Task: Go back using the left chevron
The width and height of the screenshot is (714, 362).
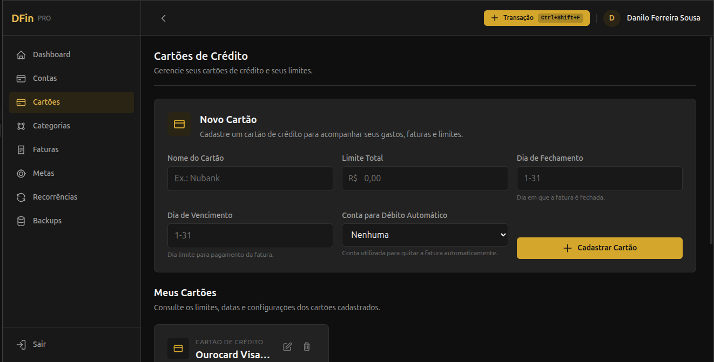Action: [164, 18]
